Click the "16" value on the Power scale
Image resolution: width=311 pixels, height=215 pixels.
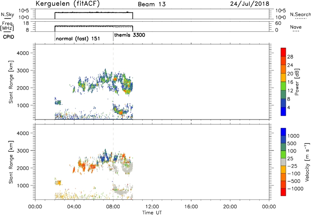coord(290,82)
